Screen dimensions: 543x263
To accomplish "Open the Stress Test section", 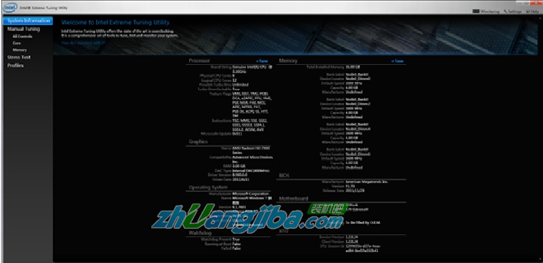I will point(19,57).
